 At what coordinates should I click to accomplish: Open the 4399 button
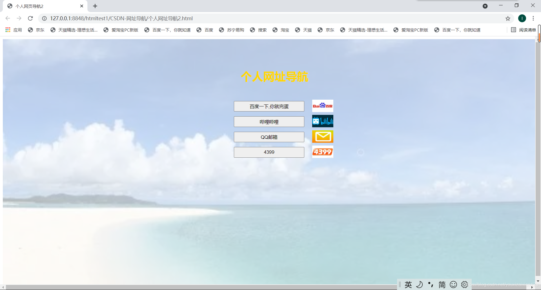click(x=269, y=152)
